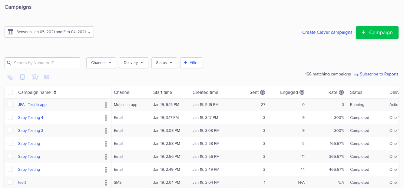
Task: Click the Subscribe to Reports link
Action: 379,74
